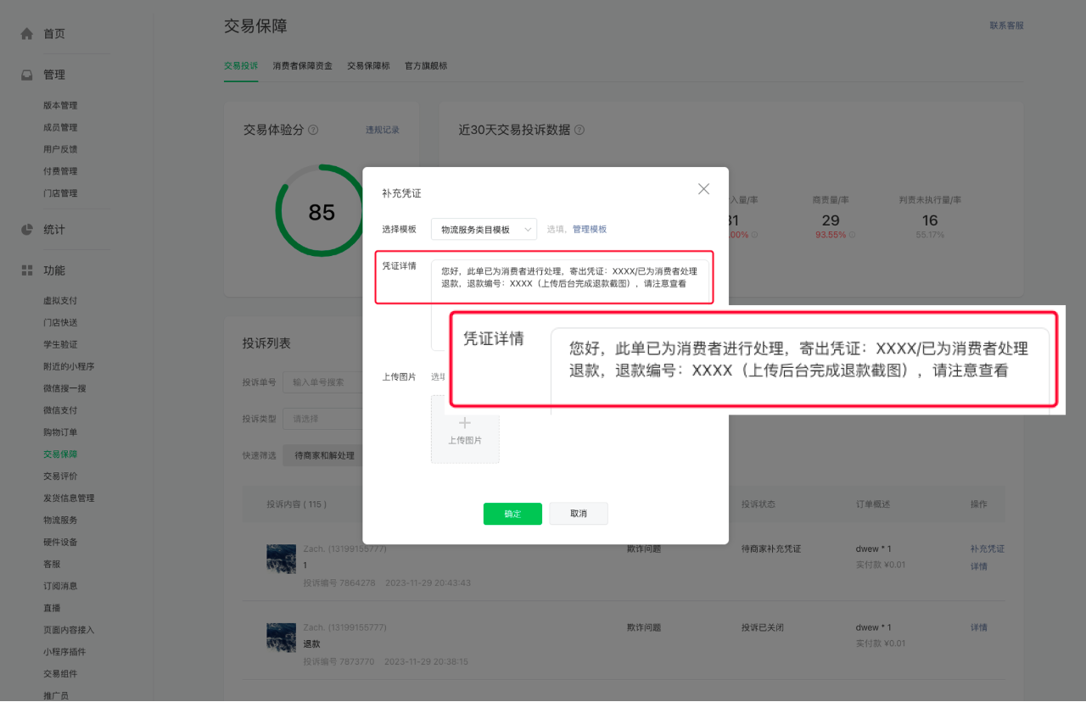
Task: Click the Statistics pie chart icon
Action: pyautogui.click(x=27, y=230)
